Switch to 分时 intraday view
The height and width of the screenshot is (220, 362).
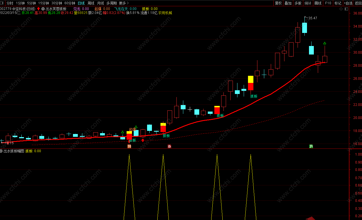pos(10,3)
